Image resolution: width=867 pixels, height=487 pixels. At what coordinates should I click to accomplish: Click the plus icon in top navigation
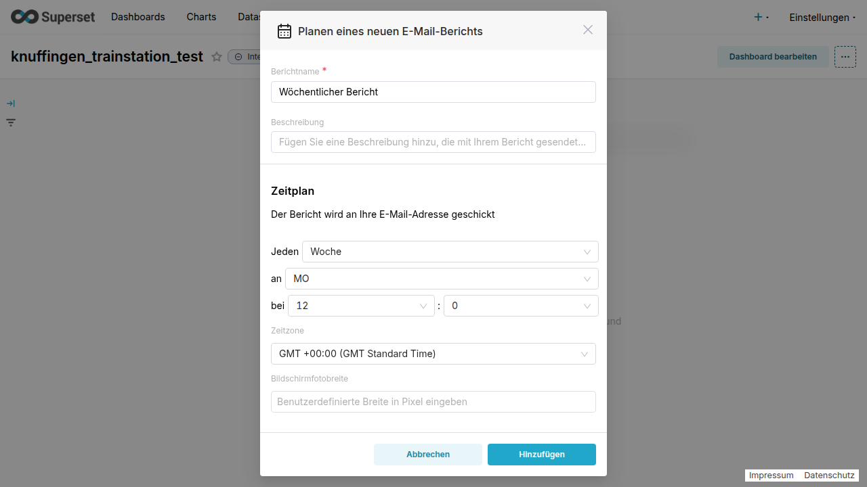759,17
